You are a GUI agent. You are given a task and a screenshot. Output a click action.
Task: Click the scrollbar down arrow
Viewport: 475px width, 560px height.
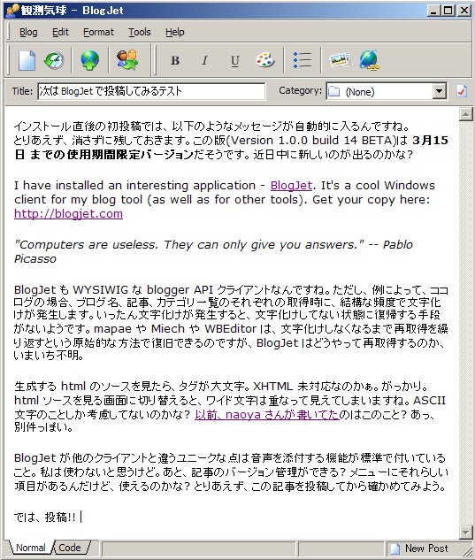465,533
